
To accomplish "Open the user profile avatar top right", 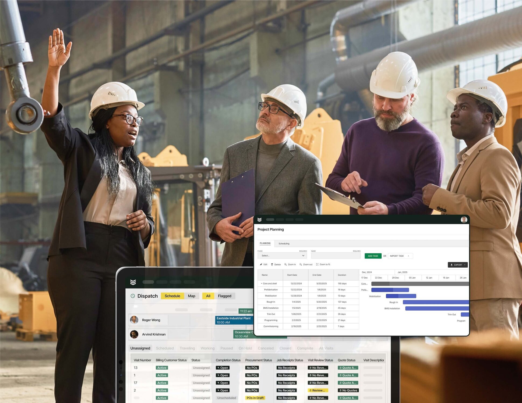I will [x=464, y=220].
